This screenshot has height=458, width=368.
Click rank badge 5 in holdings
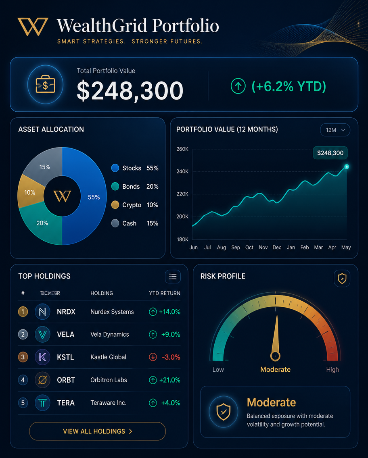pos(23,403)
